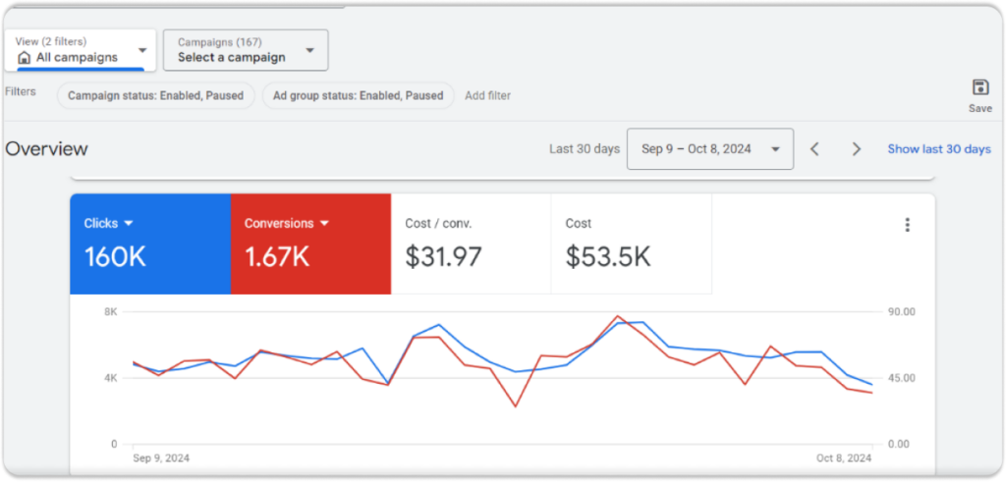Go to next date range with right chevron
Viewport: 1006px width, 482px height.
pos(856,149)
